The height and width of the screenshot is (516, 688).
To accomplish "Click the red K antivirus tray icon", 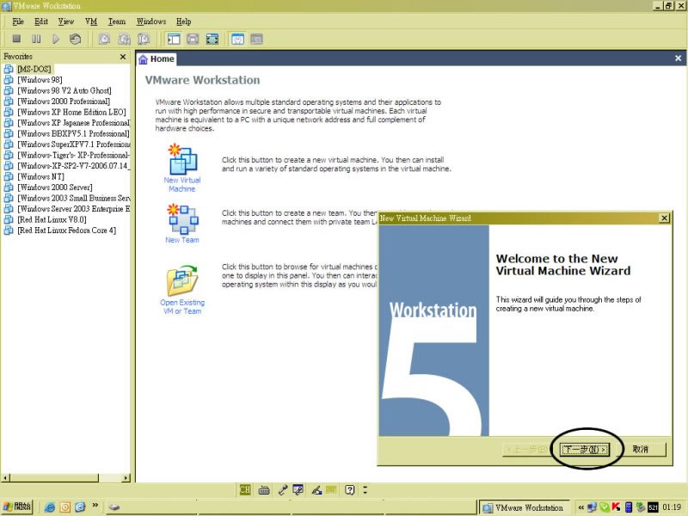I will coord(616,507).
